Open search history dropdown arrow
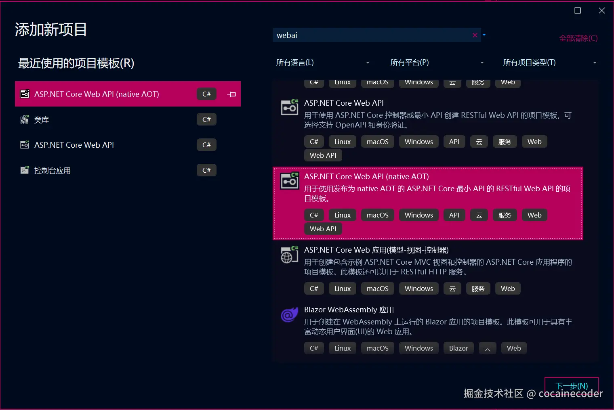The width and height of the screenshot is (614, 410). point(484,35)
